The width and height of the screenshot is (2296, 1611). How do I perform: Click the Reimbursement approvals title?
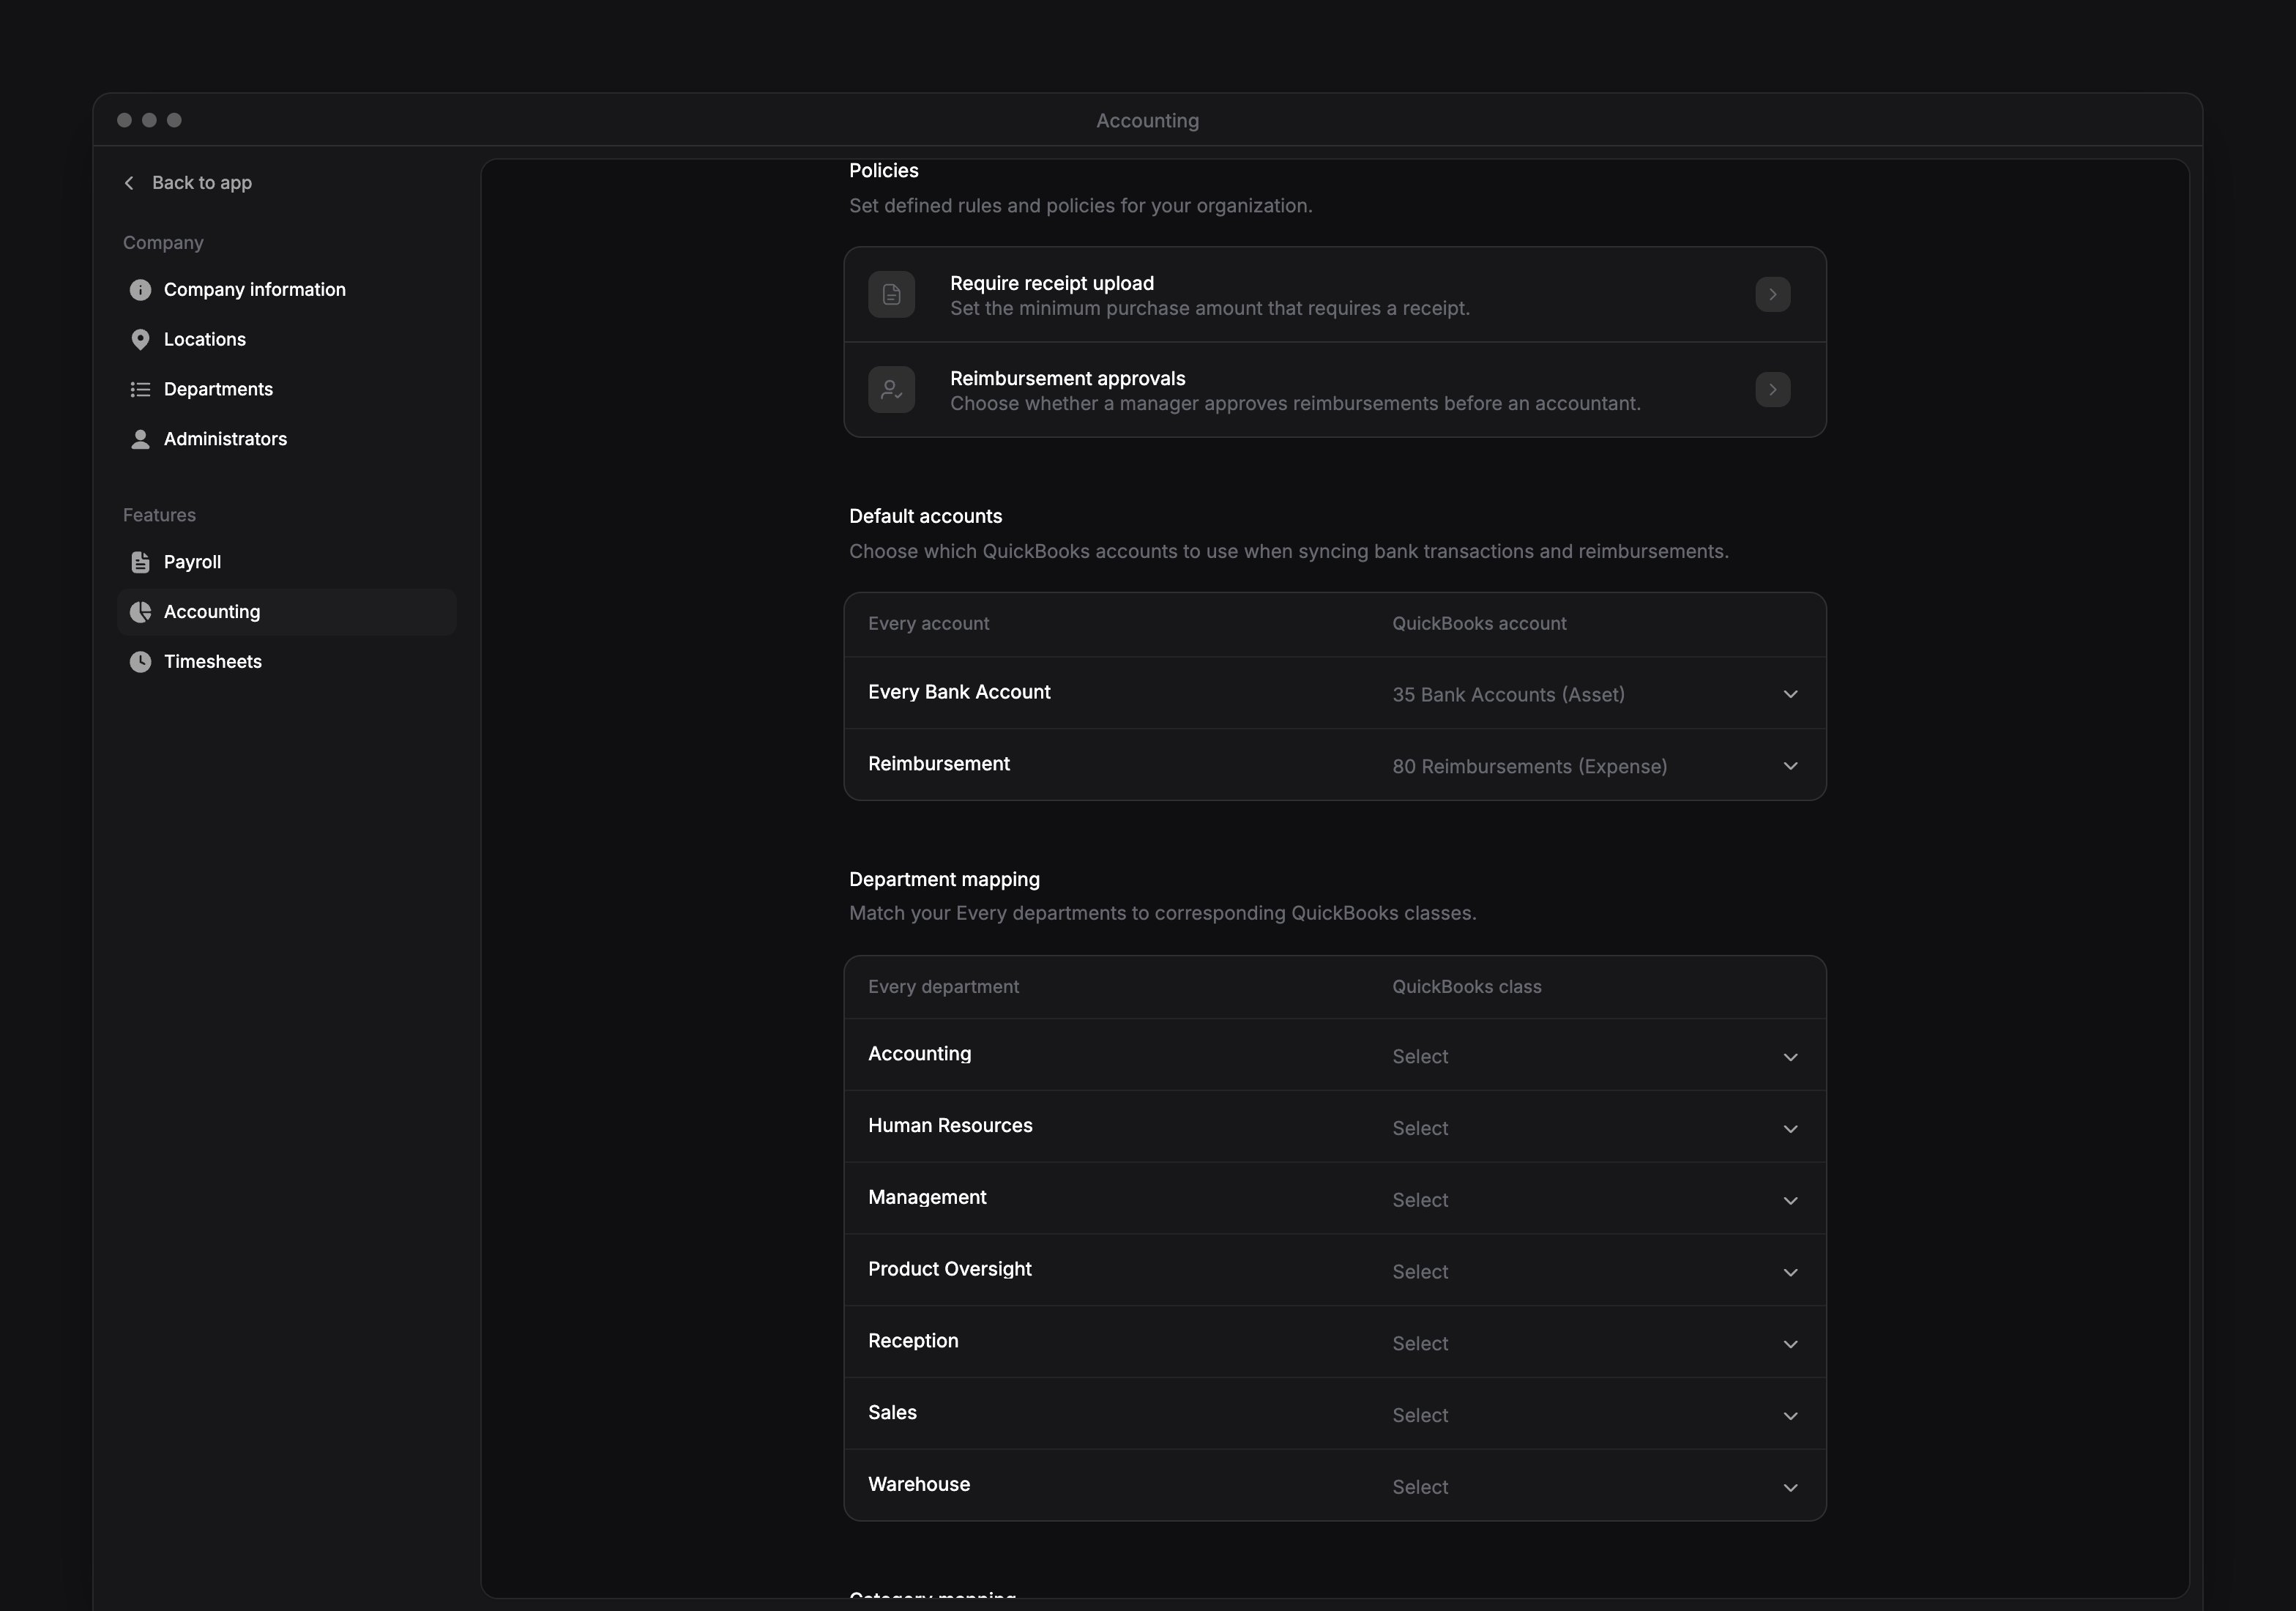[x=1067, y=379]
